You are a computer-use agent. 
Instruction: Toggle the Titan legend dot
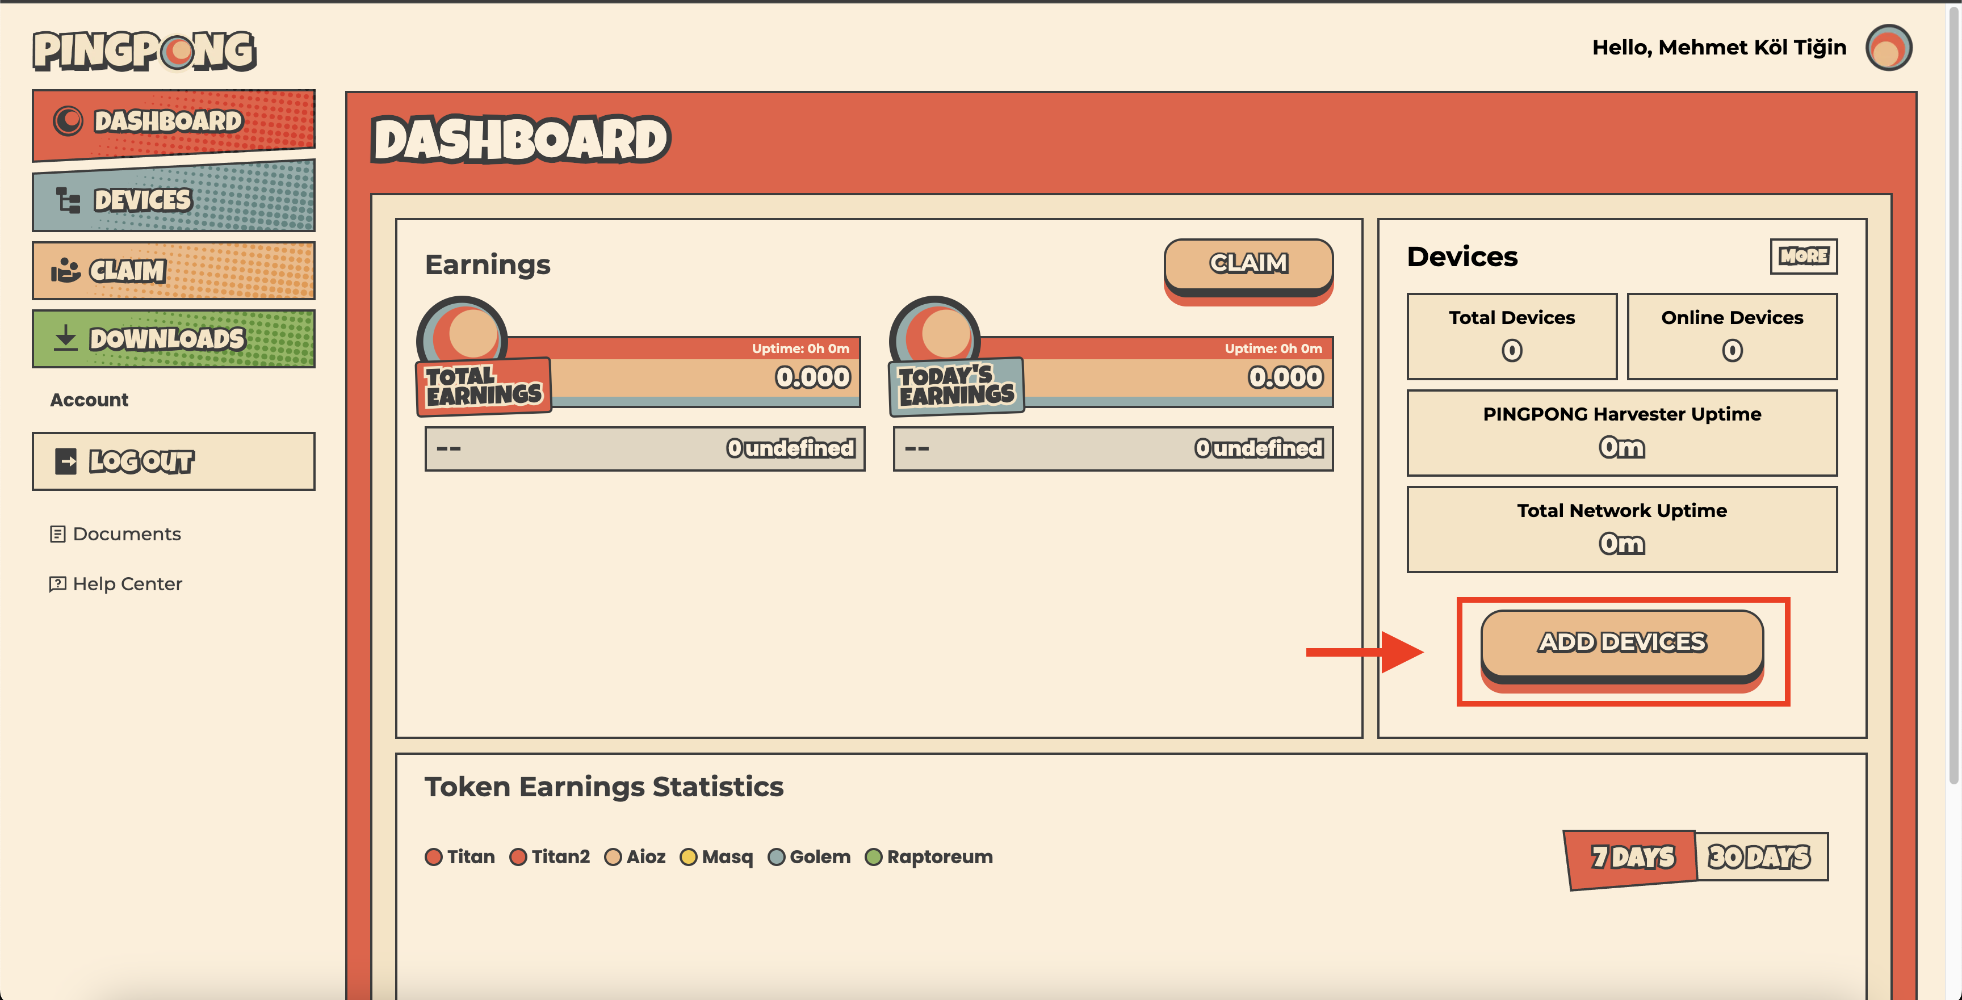(x=433, y=857)
